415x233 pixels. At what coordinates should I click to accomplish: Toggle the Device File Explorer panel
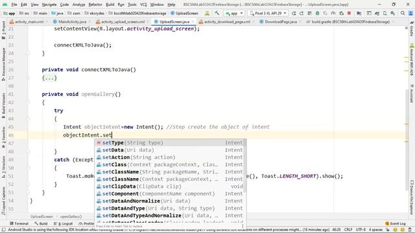pos(412,197)
